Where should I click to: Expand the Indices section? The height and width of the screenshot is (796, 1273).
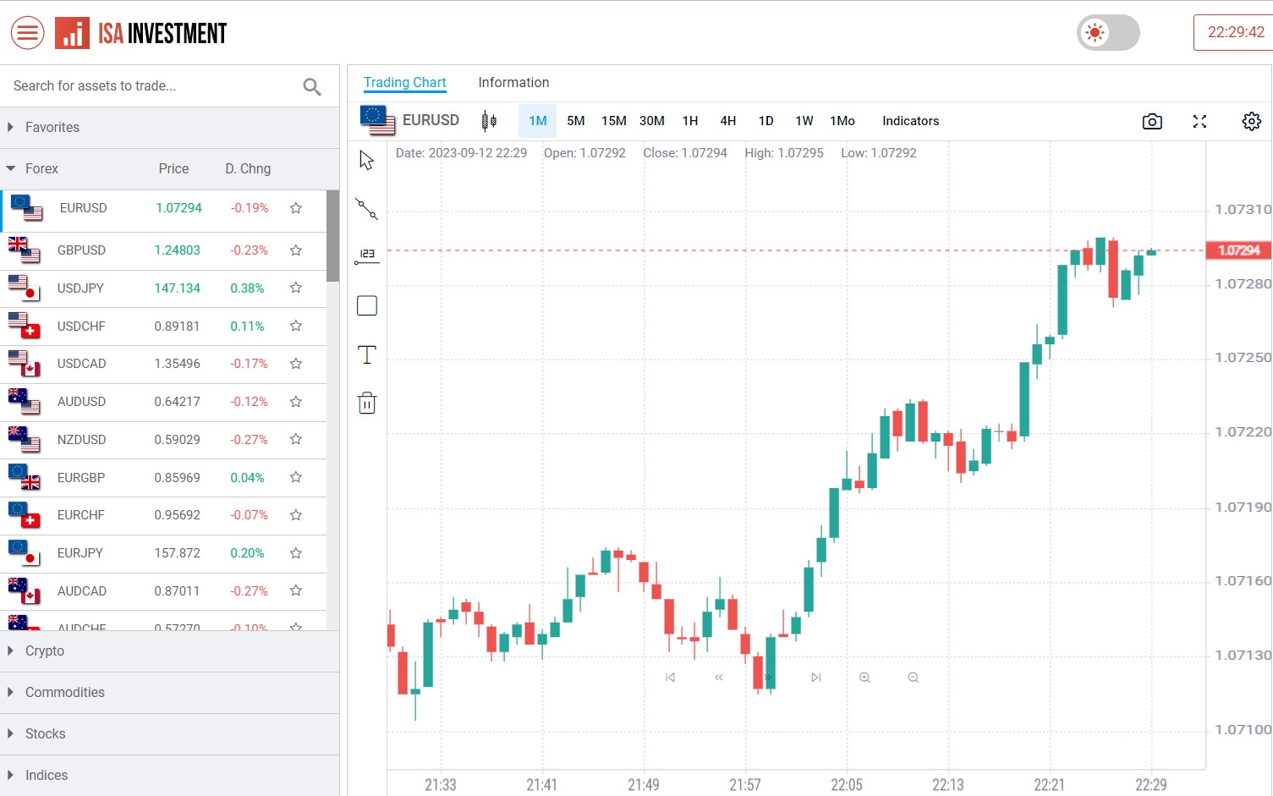tap(169, 776)
